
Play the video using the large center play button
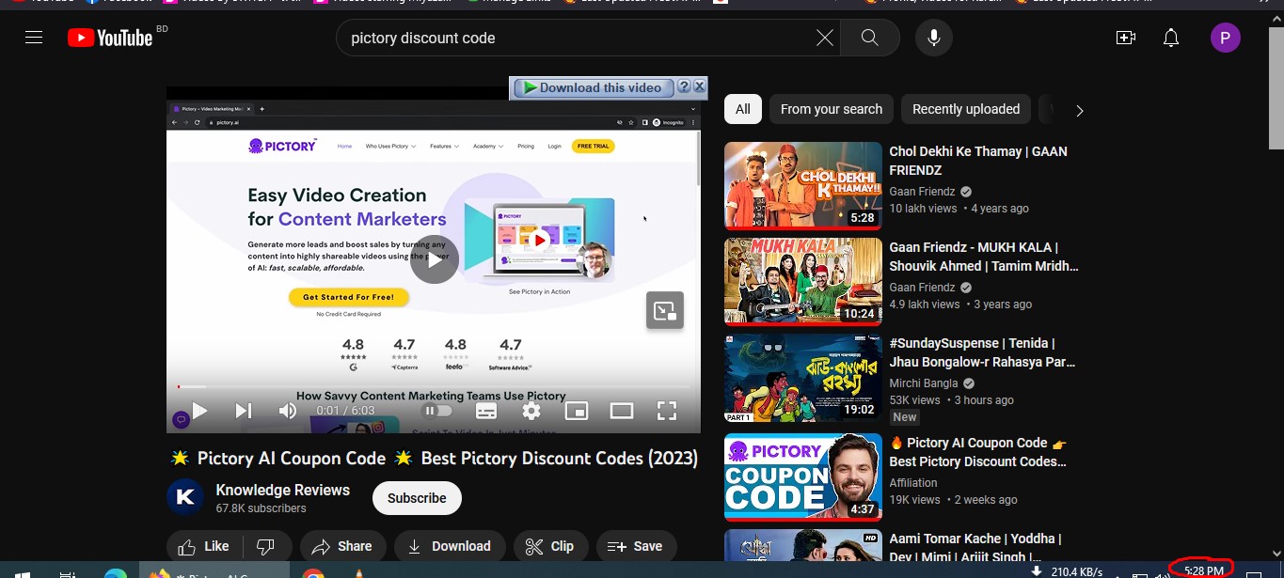[x=434, y=259]
